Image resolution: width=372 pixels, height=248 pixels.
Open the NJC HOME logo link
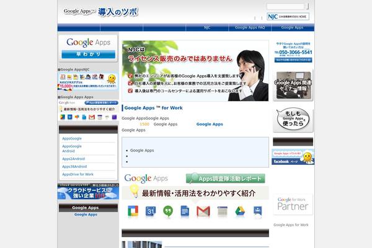pos(288,17)
